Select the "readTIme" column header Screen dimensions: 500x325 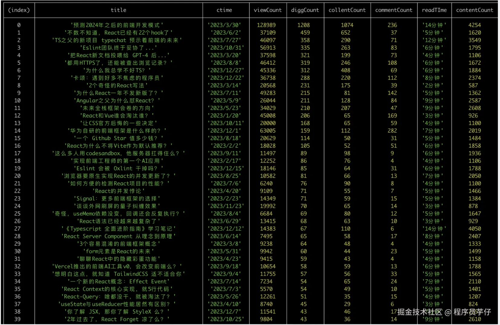point(434,10)
